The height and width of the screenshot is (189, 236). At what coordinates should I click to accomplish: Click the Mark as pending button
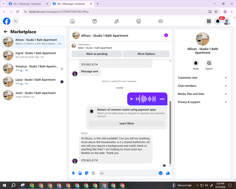(x=97, y=54)
